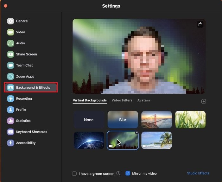Viewport: 222px width, 182px height.
Task: Open green screen help question mark
Action: [x=118, y=173]
